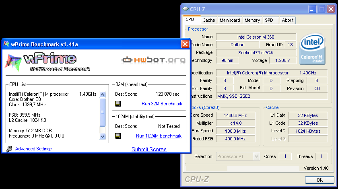The height and width of the screenshot is (189, 338).
Task: Switch to the Cache tab
Action: coord(209,20)
